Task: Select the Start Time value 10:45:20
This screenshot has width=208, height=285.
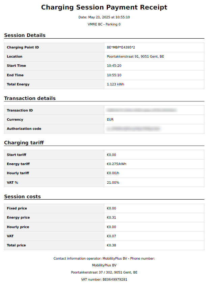Action: click(x=114, y=66)
